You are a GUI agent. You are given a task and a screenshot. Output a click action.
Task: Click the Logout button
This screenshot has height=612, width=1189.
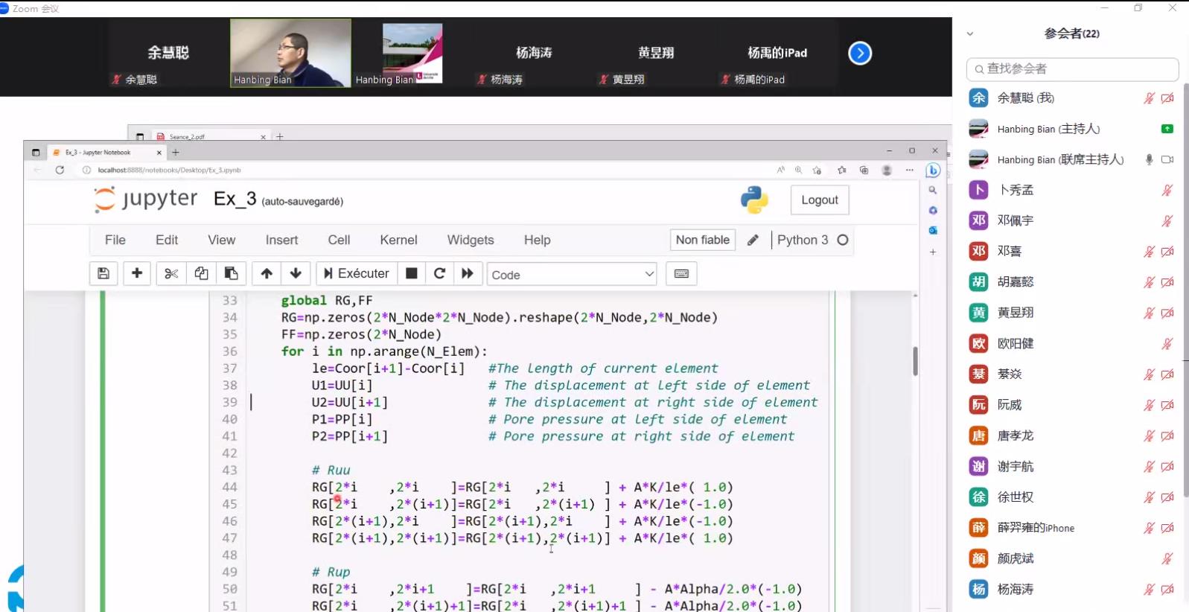[819, 200]
